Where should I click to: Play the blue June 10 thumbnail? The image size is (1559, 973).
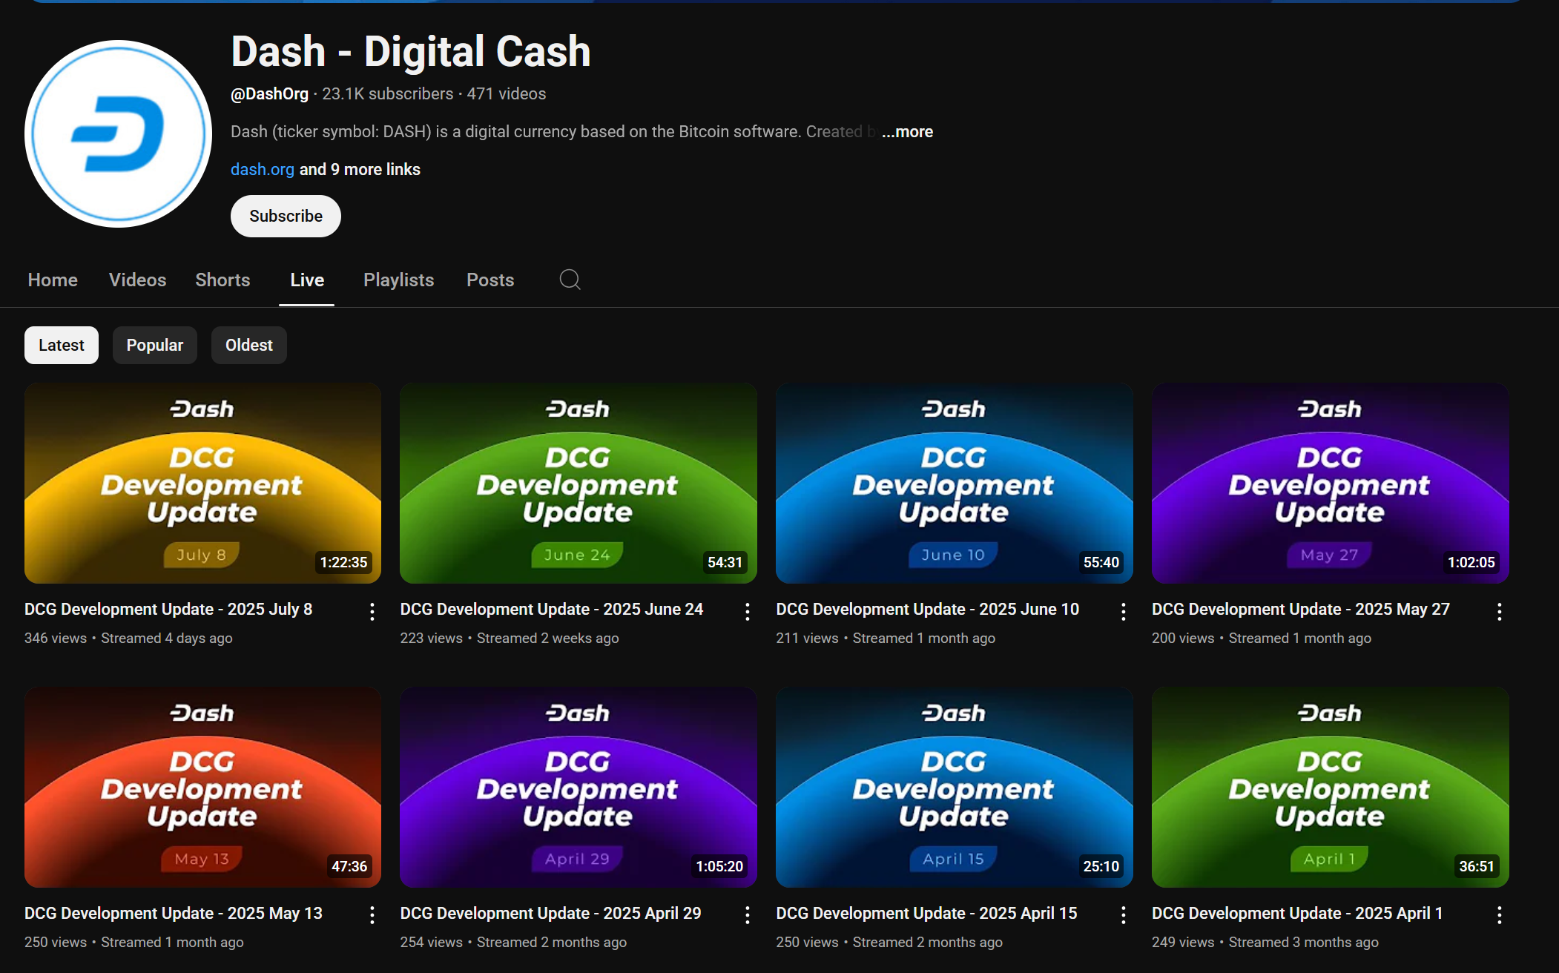[x=954, y=483]
